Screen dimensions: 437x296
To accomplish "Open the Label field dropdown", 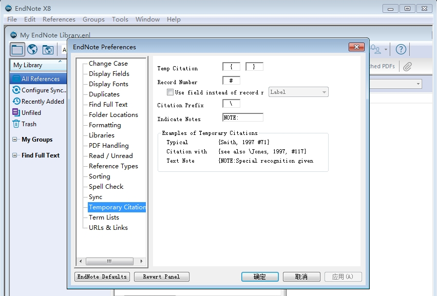I will (298, 92).
